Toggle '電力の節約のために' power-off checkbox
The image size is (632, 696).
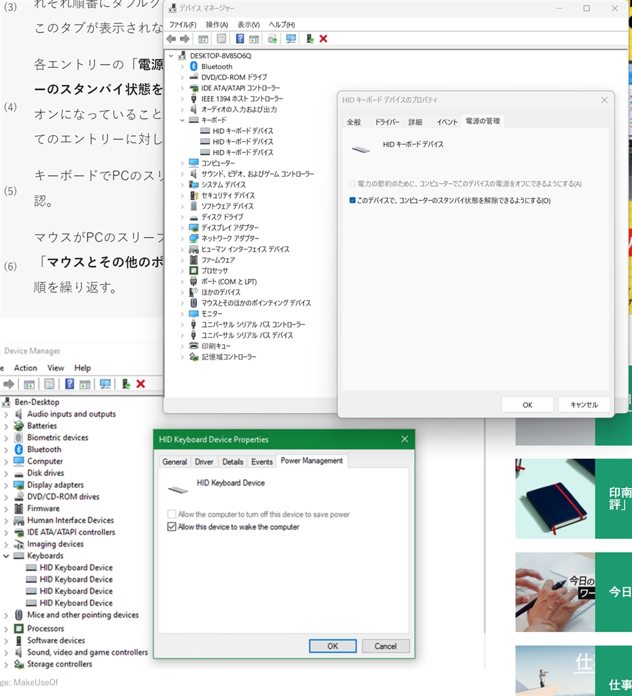[352, 184]
